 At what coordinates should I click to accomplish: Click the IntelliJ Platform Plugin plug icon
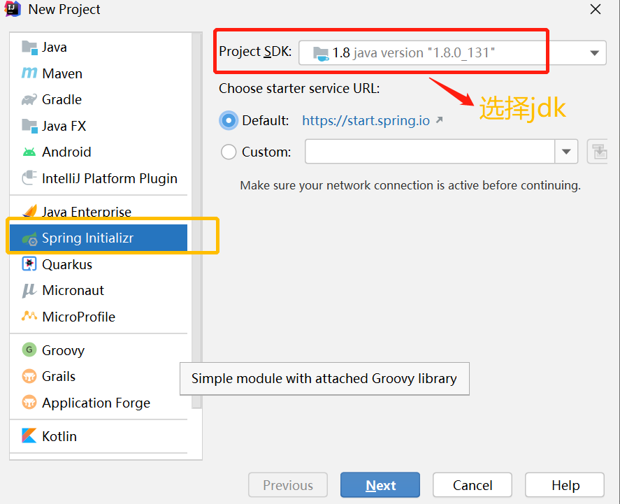(29, 178)
